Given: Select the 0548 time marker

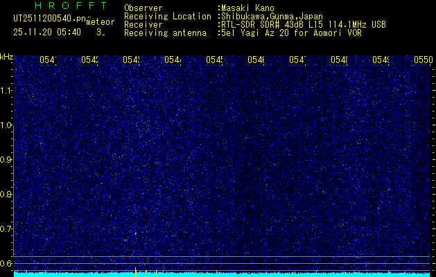Looking at the screenshot, I should click(339, 60).
